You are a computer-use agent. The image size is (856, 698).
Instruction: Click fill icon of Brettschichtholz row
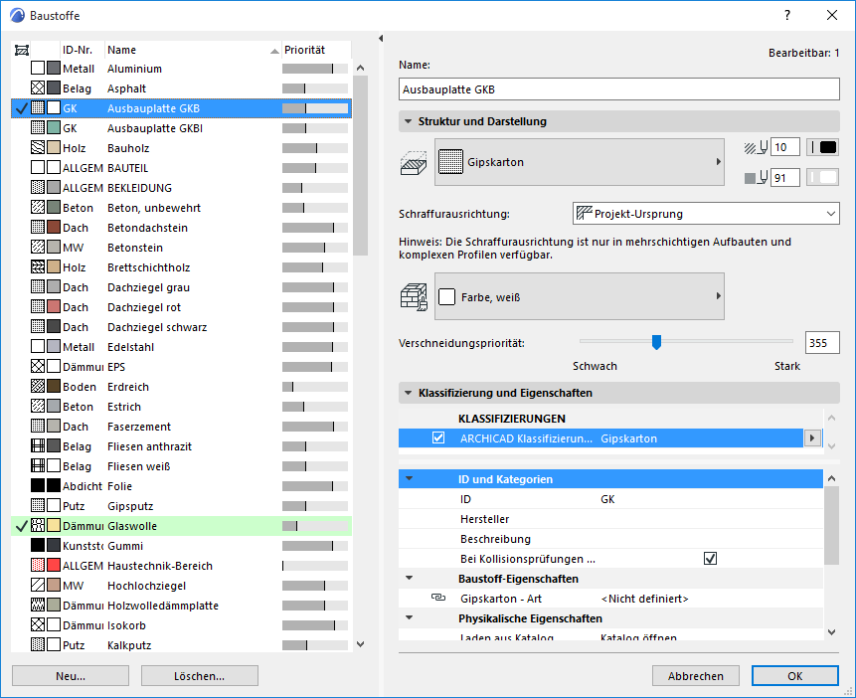coord(38,267)
